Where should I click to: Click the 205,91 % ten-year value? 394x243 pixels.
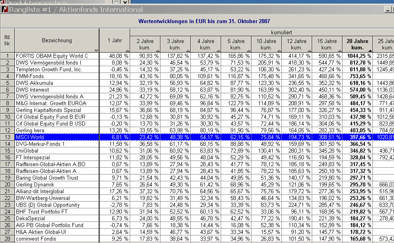pos(269,63)
